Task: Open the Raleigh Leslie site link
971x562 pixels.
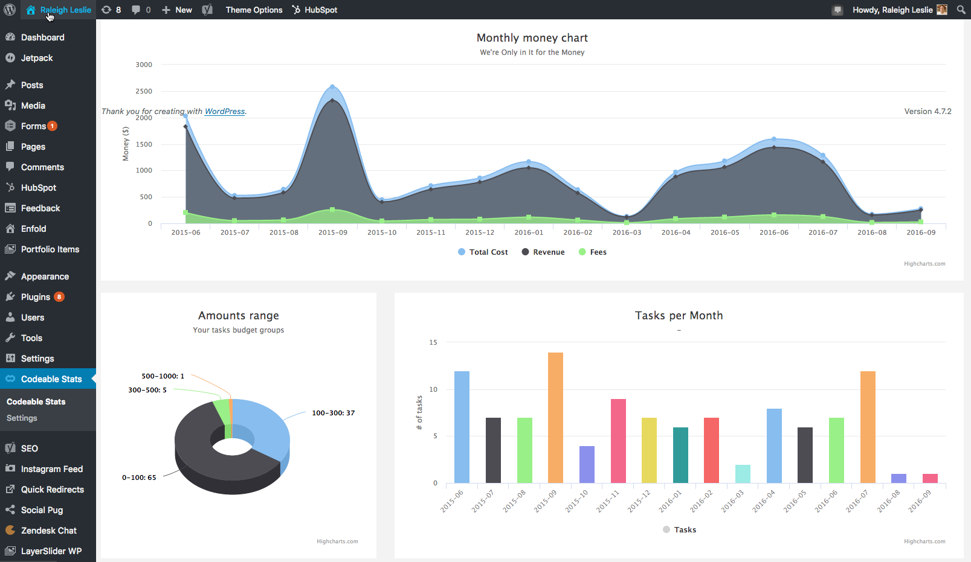Action: [59, 10]
